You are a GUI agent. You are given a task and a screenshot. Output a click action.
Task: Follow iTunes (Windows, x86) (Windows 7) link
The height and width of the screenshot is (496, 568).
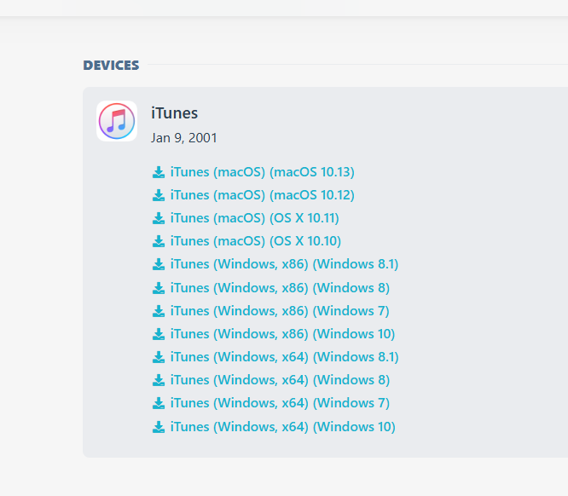point(280,311)
